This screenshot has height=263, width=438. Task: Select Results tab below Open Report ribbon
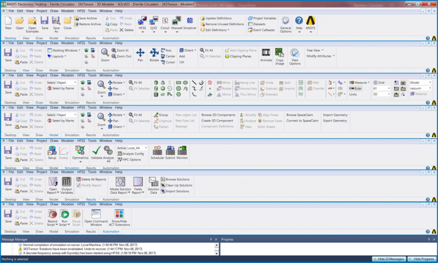91,199
